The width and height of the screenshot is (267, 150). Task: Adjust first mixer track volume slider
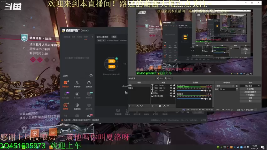tap(190, 91)
